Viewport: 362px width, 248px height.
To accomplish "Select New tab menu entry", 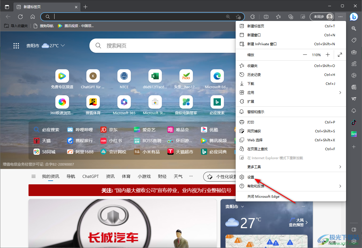I will point(291,26).
